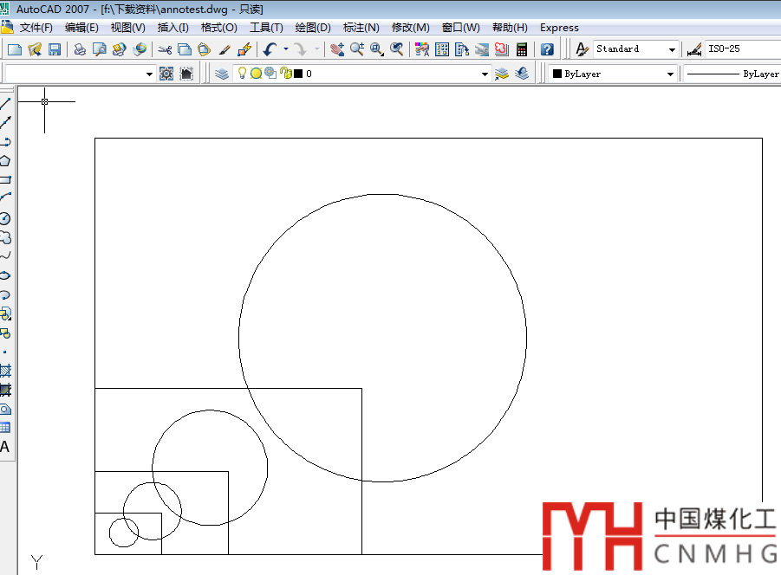This screenshot has width=781, height=575.
Task: Click the Undo arrow icon
Action: tap(270, 49)
